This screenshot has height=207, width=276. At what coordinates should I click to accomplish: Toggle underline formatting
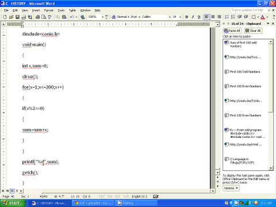tap(199, 17)
